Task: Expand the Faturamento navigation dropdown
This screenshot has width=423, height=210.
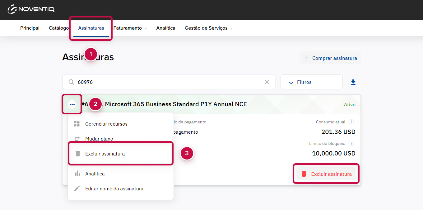Action: coord(130,28)
